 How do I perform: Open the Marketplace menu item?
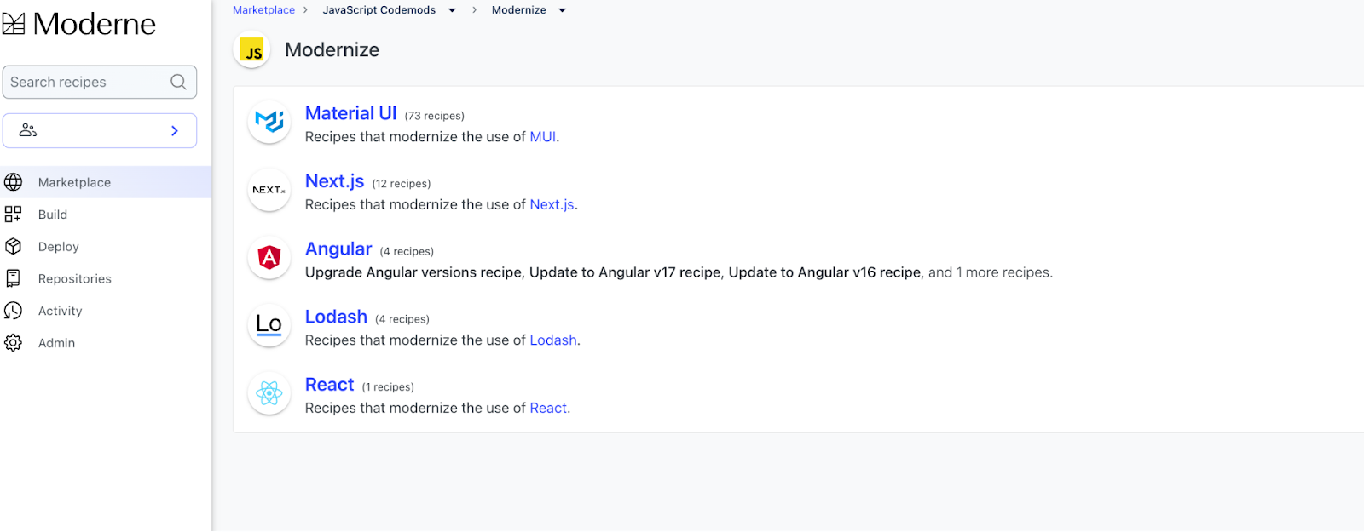[106, 182]
